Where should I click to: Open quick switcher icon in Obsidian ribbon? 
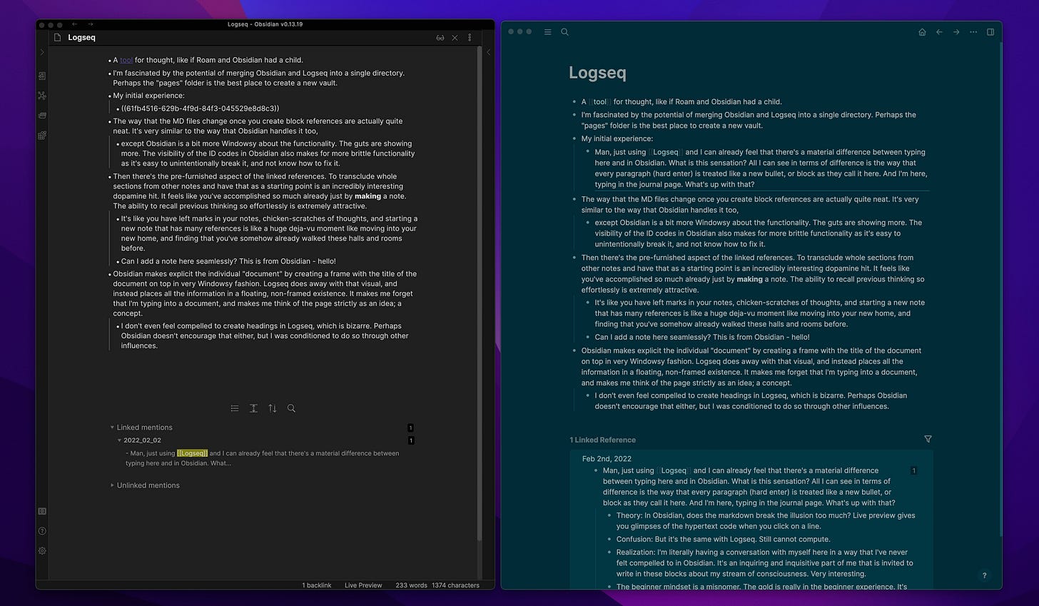coord(42,76)
